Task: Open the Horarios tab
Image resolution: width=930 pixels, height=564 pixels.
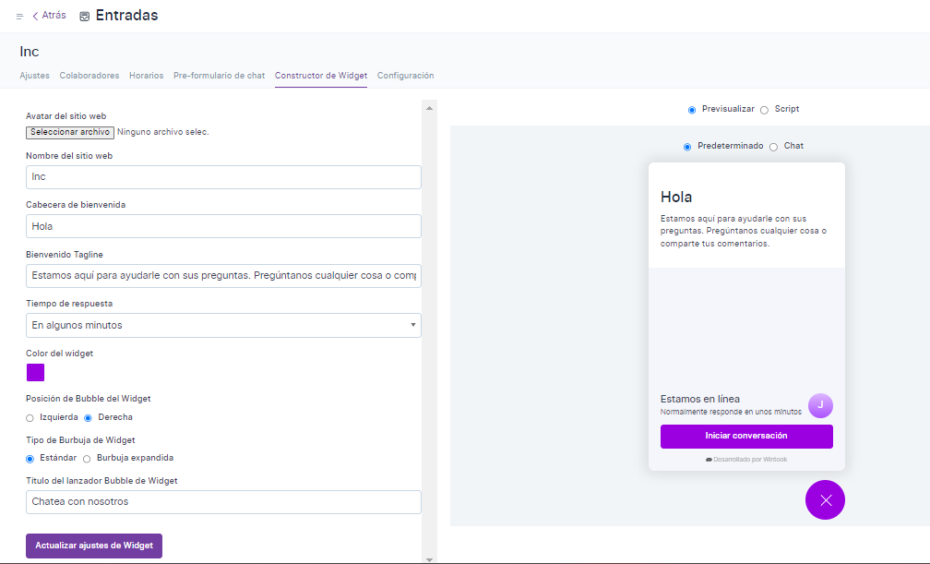Action: point(146,76)
